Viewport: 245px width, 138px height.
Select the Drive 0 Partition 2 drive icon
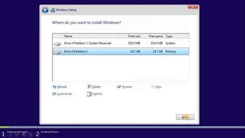point(57,52)
